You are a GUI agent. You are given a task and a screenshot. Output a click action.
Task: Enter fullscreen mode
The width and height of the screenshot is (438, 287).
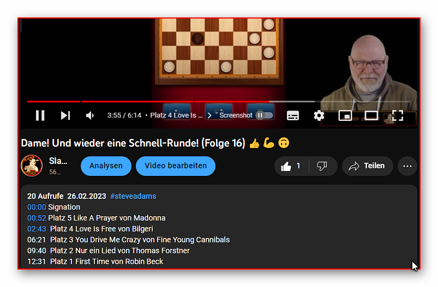[x=398, y=115]
